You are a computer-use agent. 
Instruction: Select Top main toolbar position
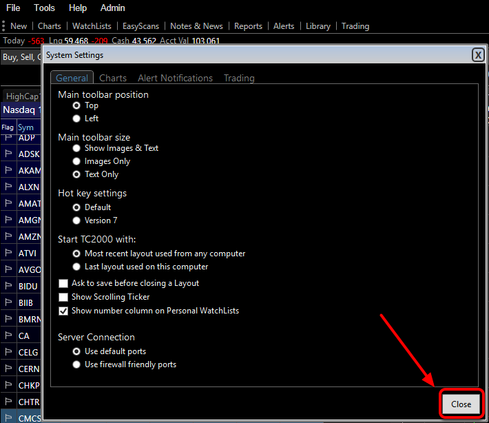[x=76, y=106]
